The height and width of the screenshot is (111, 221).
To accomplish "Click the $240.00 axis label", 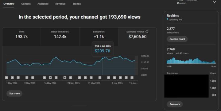I will (145, 56).
